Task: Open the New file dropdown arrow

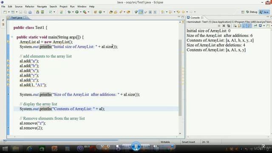Action: [8, 12]
